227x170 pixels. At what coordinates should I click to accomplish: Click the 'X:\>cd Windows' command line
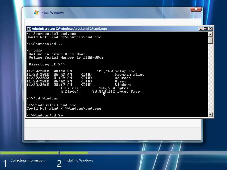click(42, 98)
